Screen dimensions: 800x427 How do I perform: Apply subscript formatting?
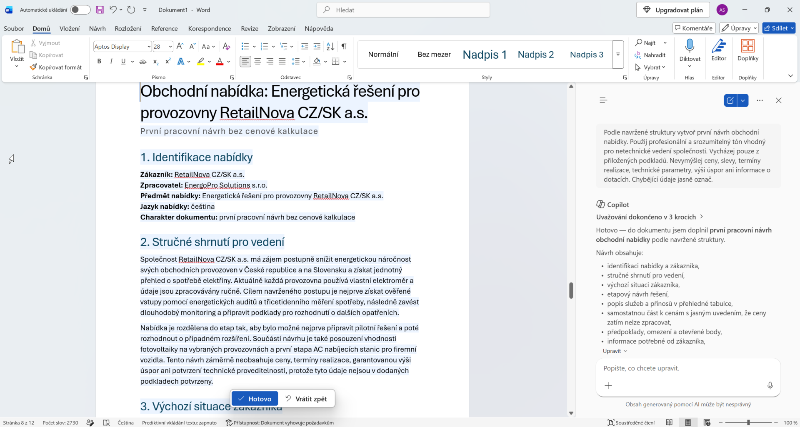(155, 62)
